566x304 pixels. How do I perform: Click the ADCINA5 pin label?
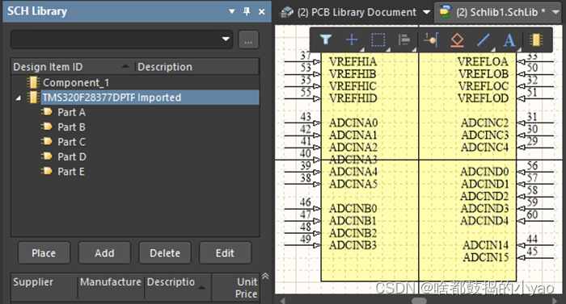(x=353, y=184)
